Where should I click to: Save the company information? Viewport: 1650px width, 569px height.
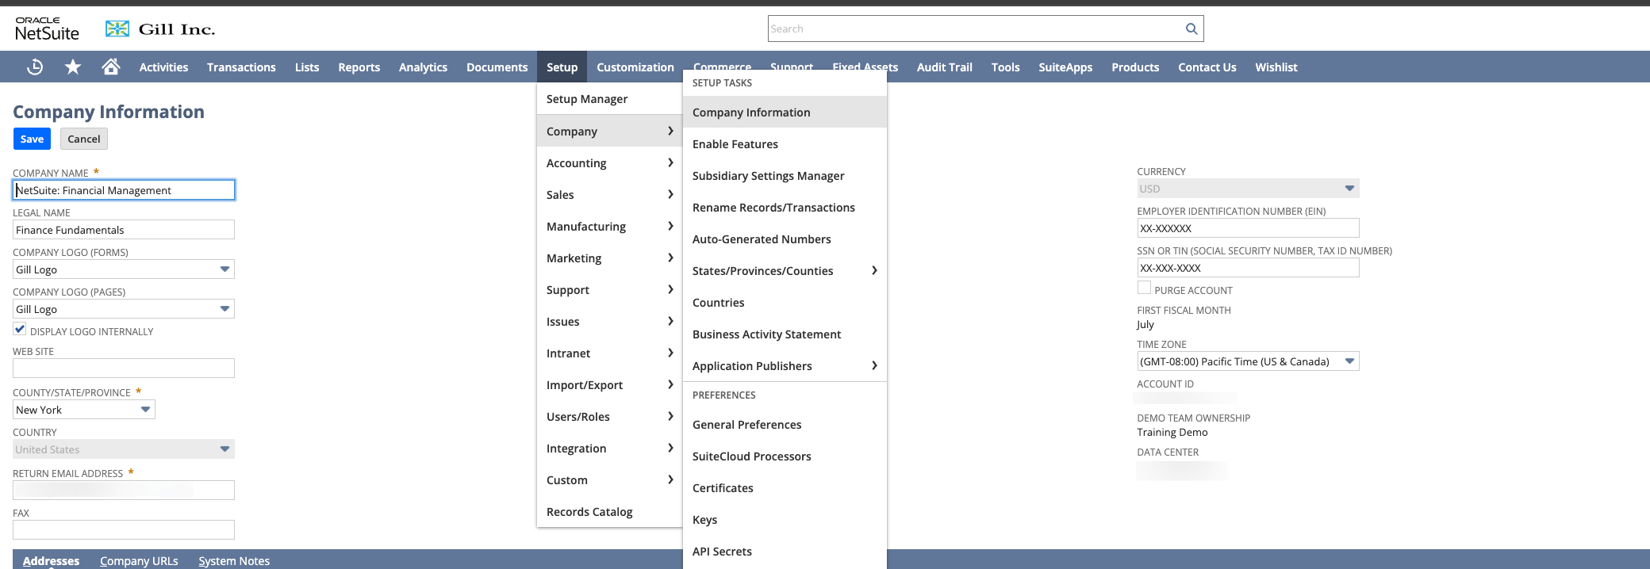(32, 139)
